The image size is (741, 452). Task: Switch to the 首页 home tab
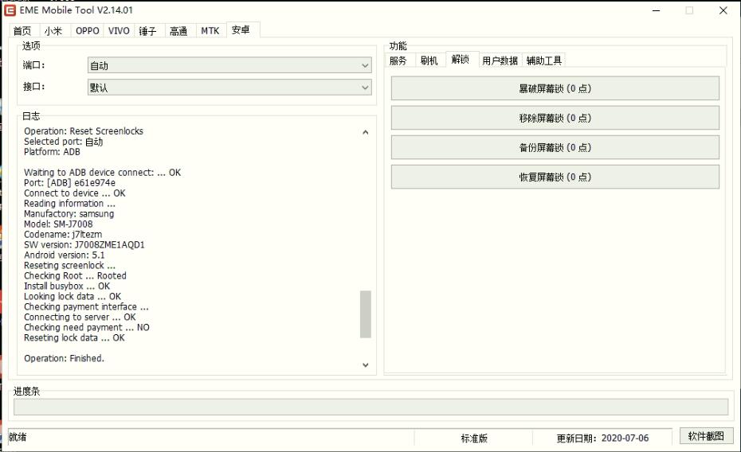(22, 31)
